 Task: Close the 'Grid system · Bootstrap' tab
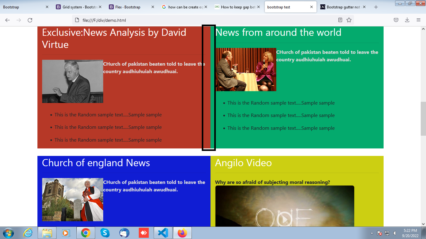pos(100,7)
